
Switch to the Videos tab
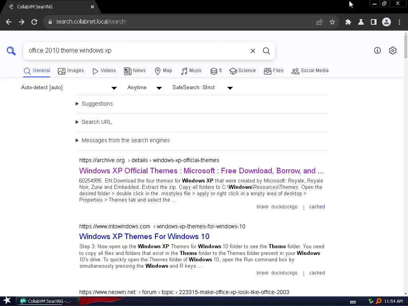[104, 71]
